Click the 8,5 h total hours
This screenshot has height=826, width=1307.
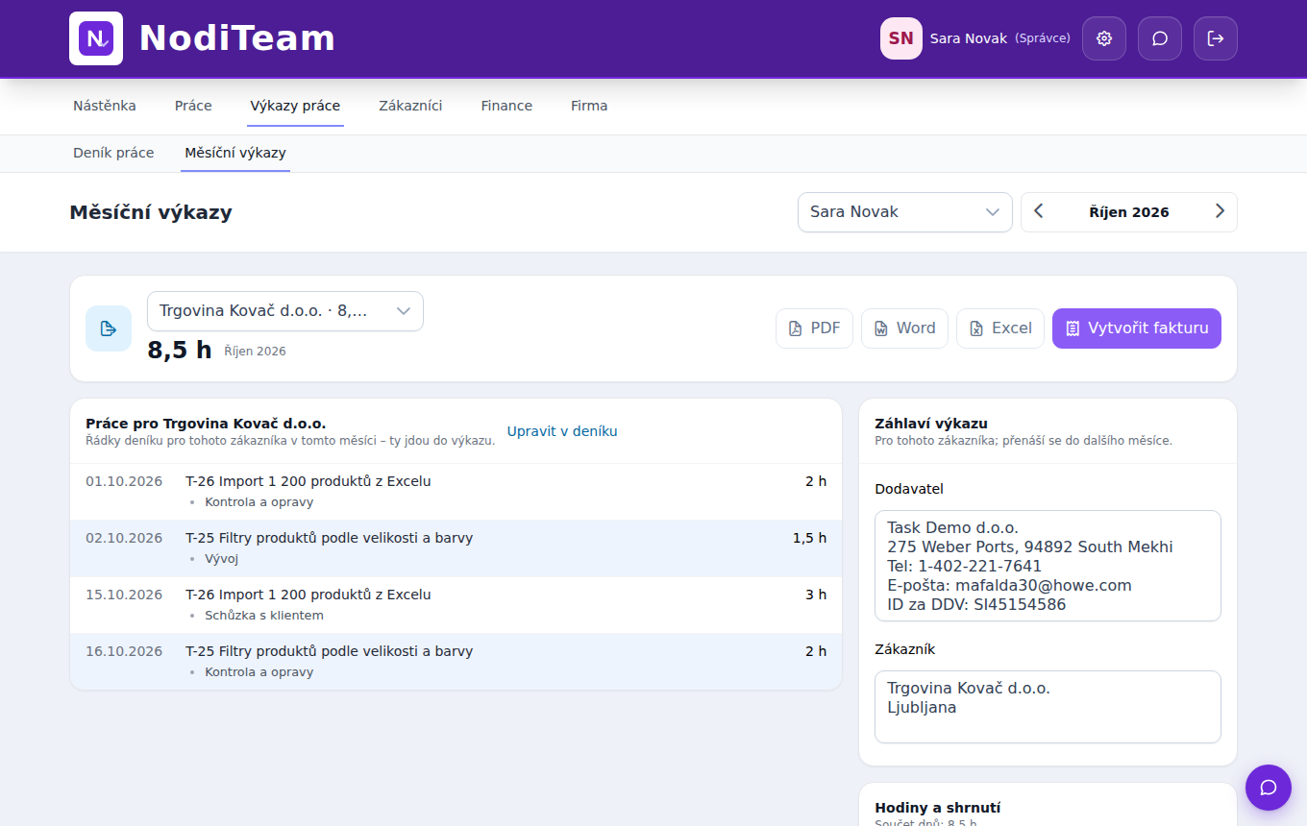180,350
